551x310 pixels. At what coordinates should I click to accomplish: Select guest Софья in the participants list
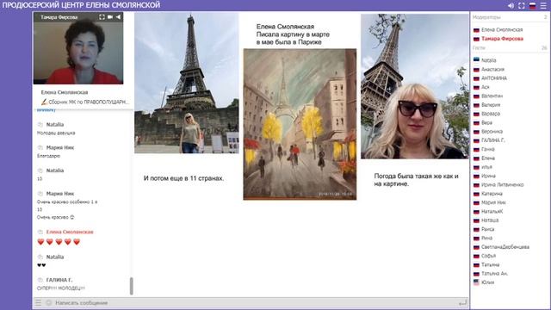(488, 256)
